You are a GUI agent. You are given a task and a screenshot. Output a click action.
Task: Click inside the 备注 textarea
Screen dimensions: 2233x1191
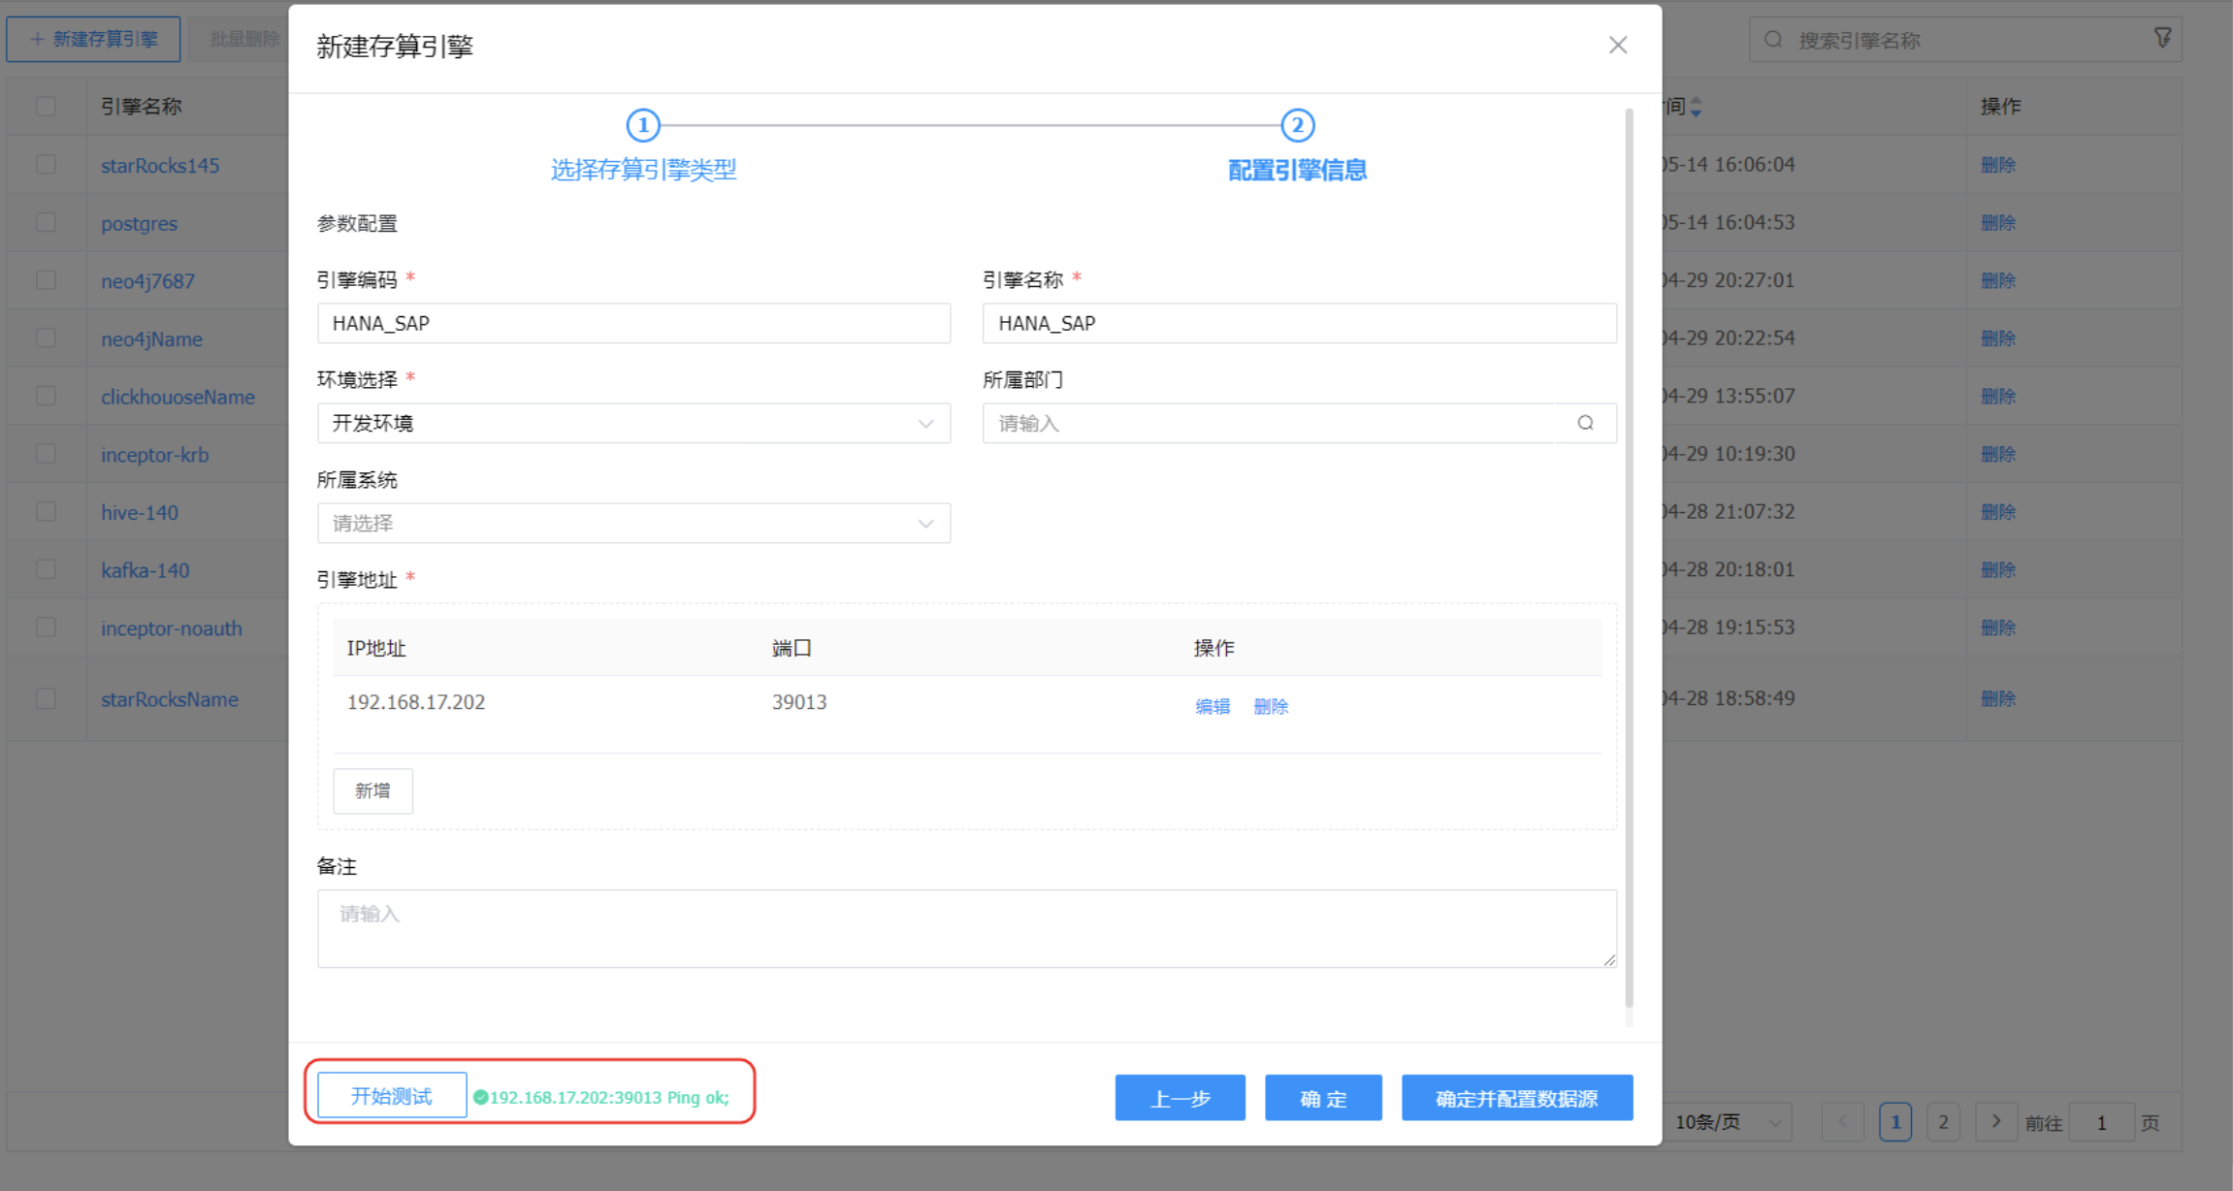click(x=965, y=928)
